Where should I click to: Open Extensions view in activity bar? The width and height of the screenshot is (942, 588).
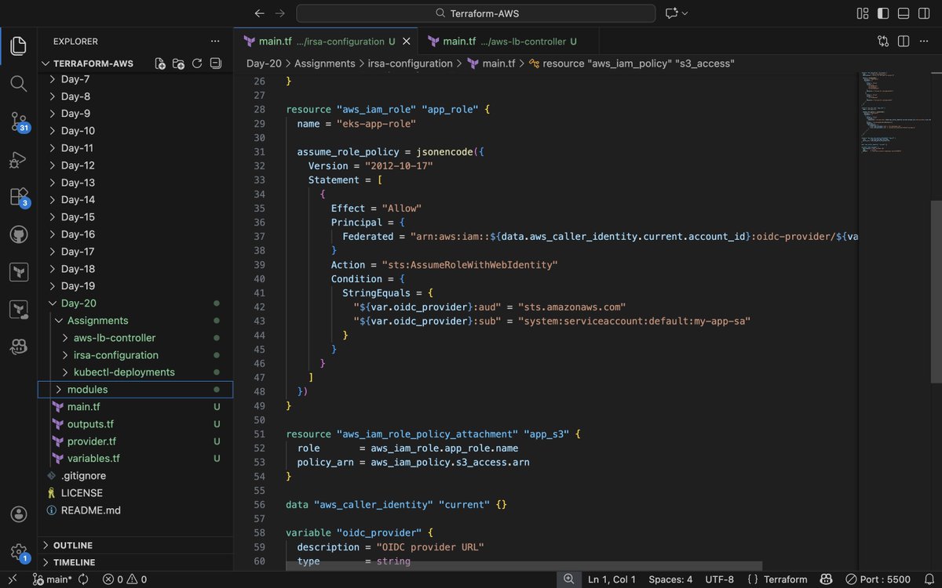point(19,197)
